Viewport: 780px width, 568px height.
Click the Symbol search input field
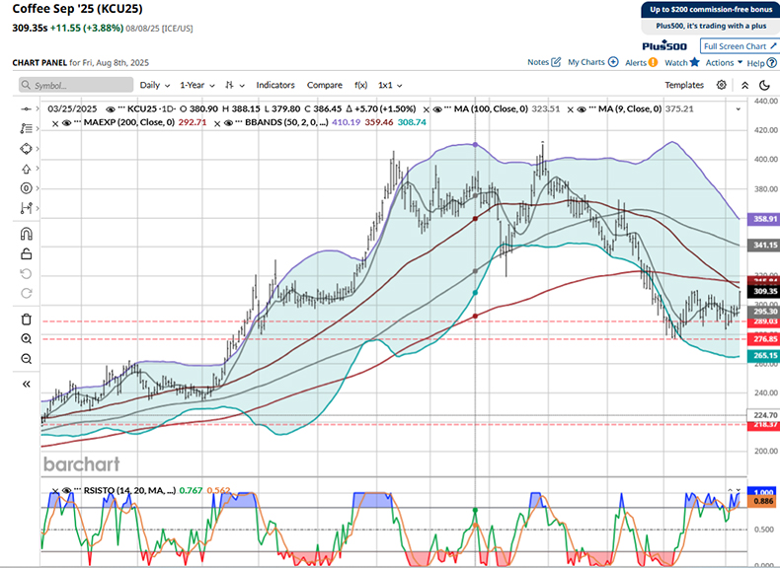pyautogui.click(x=75, y=86)
